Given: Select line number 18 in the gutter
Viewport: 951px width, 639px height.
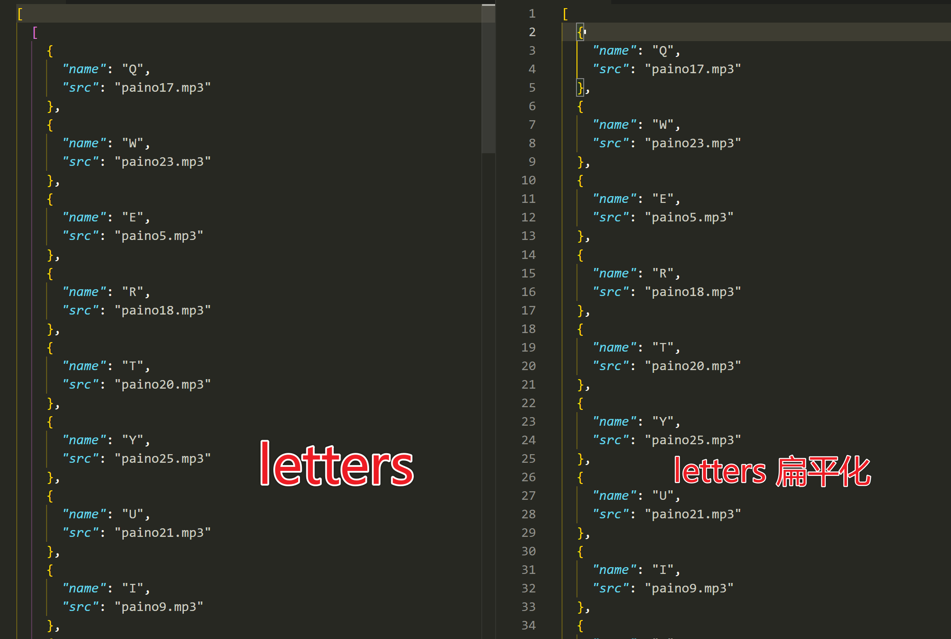Looking at the screenshot, I should click(529, 329).
